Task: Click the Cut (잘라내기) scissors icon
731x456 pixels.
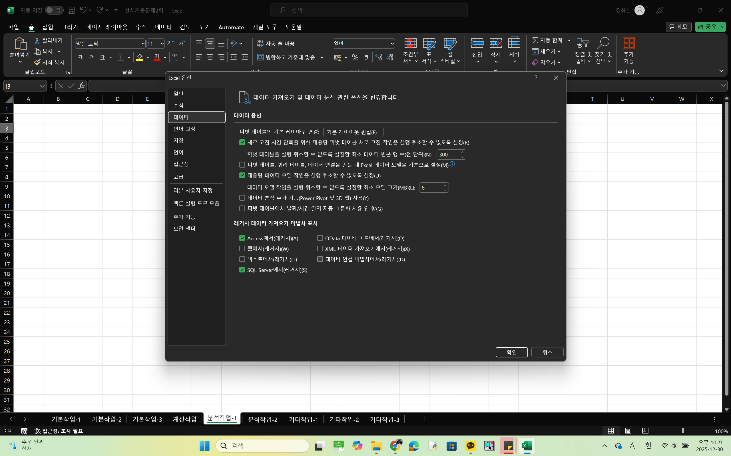Action: [x=37, y=40]
